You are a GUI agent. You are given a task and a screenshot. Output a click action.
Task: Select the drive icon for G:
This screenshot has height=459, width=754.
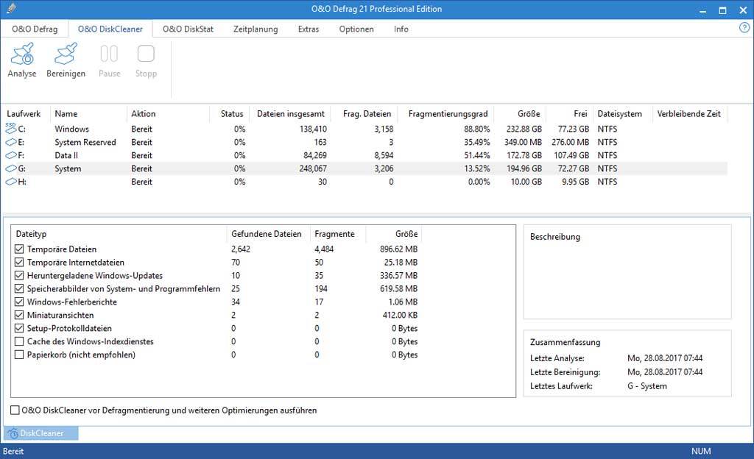[x=11, y=168]
